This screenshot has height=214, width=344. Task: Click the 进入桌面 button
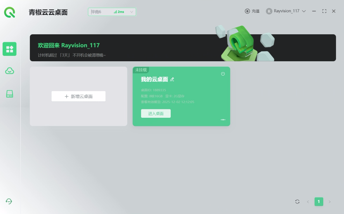coord(156,113)
